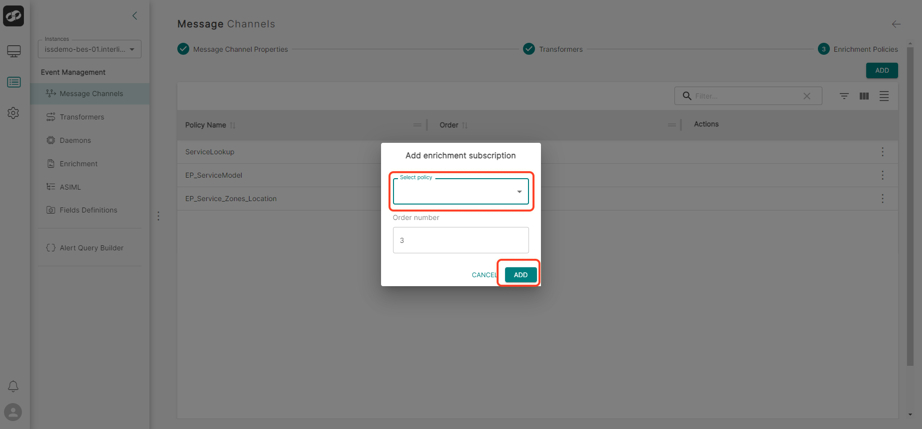The image size is (922, 429).
Task: Clear the filter with the X icon
Action: tap(807, 96)
